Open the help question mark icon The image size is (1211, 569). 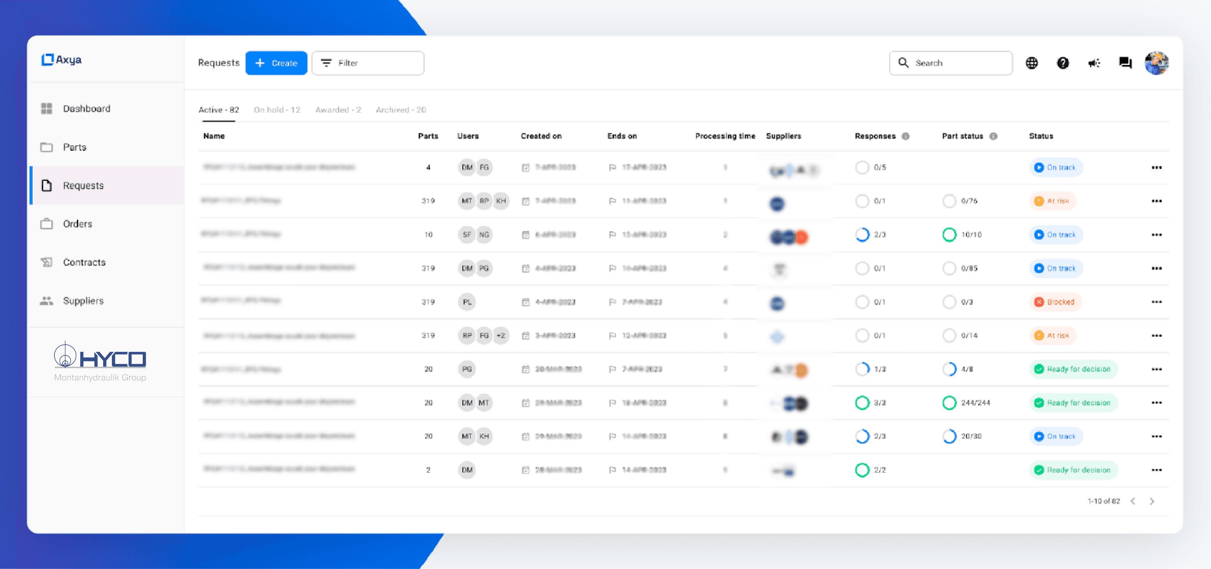(x=1062, y=63)
